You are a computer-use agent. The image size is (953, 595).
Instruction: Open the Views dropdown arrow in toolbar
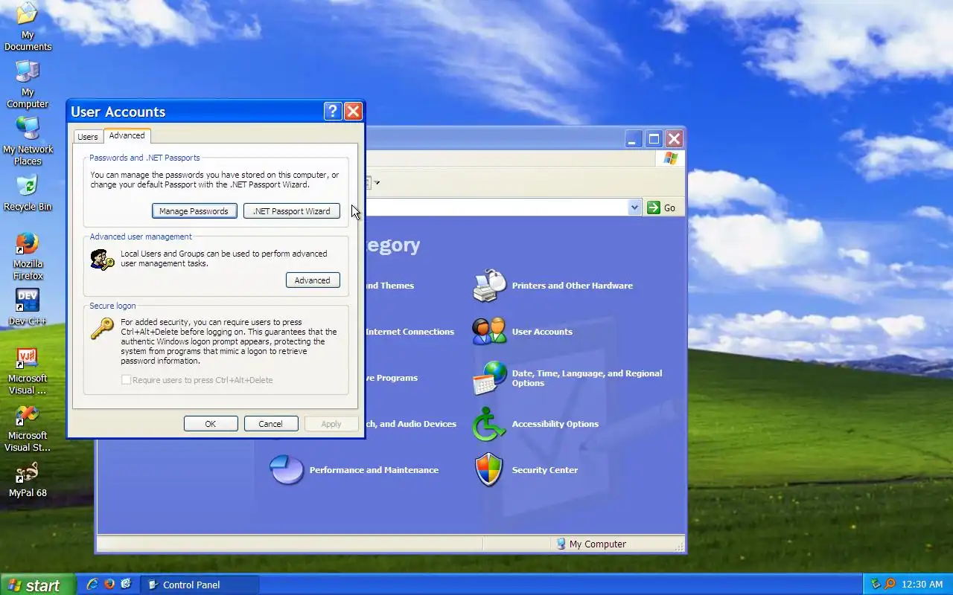[x=377, y=183]
